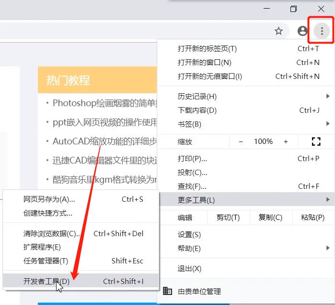Decrease zoom with the minus button
335x305 pixels.
[x=241, y=142]
